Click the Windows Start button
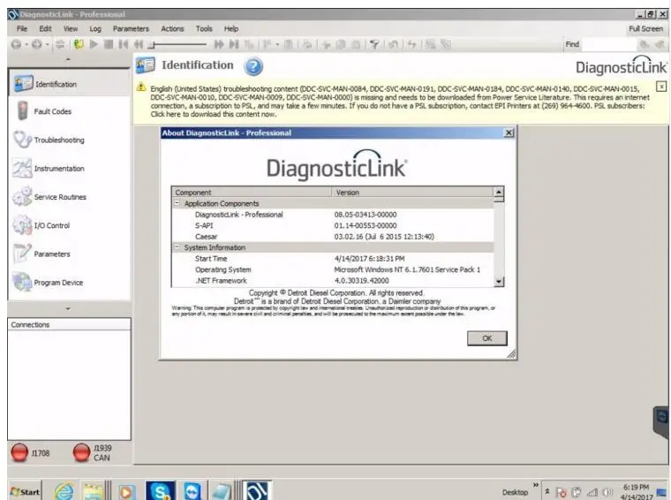The width and height of the screenshot is (671, 500). [25, 492]
